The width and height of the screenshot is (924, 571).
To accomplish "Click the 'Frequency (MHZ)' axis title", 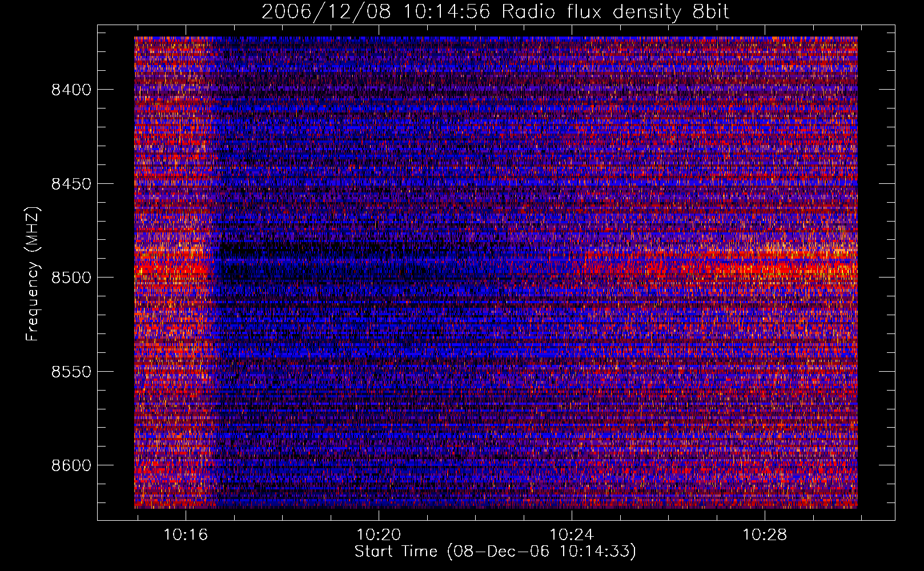I will [33, 274].
